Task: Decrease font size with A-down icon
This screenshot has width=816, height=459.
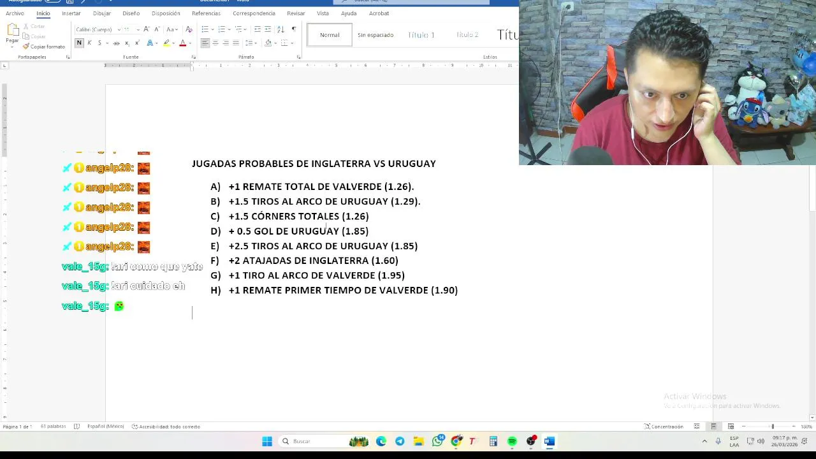Action: (157, 29)
